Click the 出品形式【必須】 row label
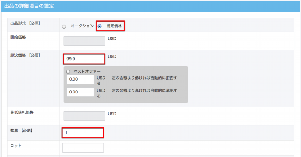The width and height of the screenshot is (301, 157). coord(25,23)
